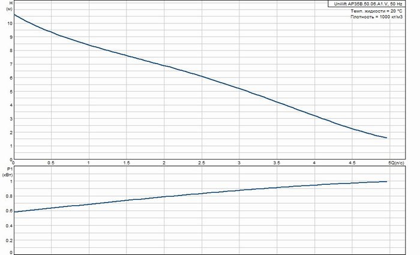Image resolution: width=420 pixels, height=255 pixels.
Task: Click the 1 tick on power axis
Action: [11, 181]
